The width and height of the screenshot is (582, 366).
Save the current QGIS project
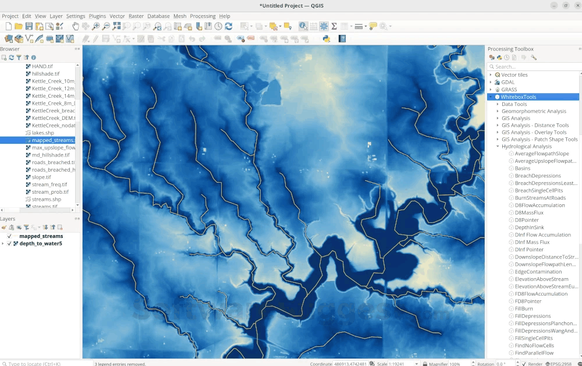click(x=29, y=26)
